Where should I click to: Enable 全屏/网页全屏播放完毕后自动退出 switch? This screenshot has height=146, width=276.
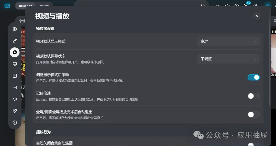[254, 114]
